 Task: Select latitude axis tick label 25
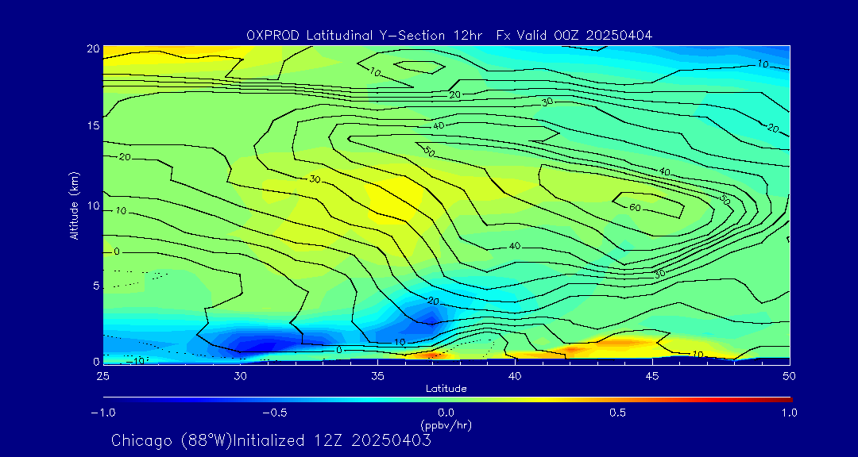pyautogui.click(x=102, y=375)
